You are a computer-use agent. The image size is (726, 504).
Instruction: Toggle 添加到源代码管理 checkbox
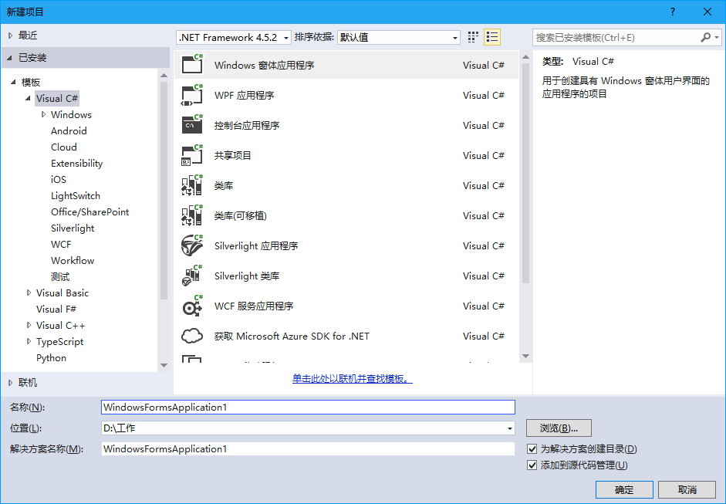click(x=532, y=465)
